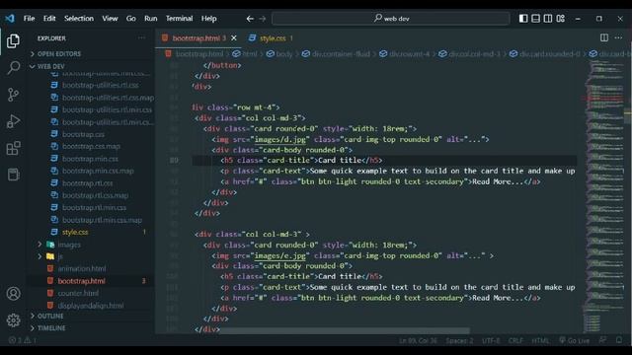
Task: Open the View menu
Action: pos(110,19)
